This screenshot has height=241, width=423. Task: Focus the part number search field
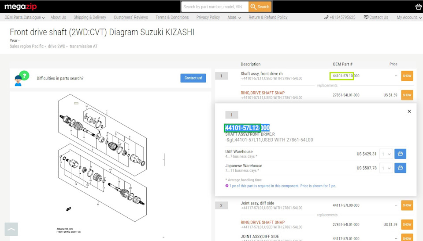click(215, 7)
